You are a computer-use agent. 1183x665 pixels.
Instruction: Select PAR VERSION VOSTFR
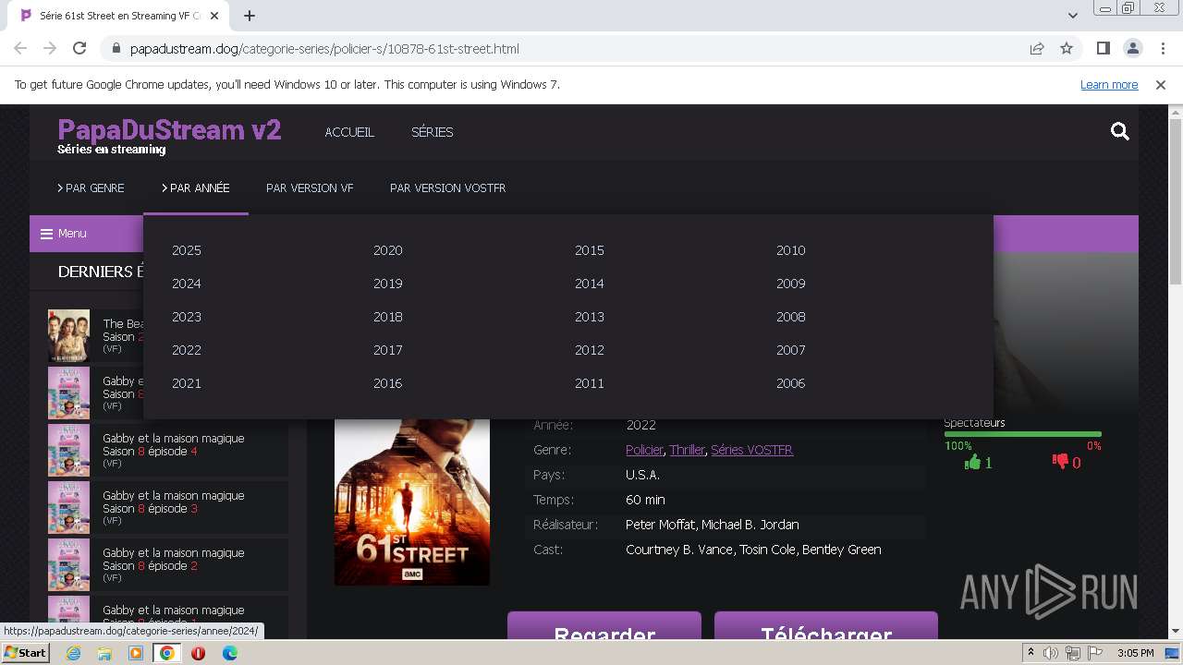(x=447, y=187)
